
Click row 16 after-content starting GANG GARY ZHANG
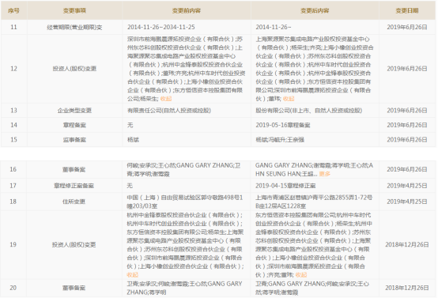tap(314, 169)
